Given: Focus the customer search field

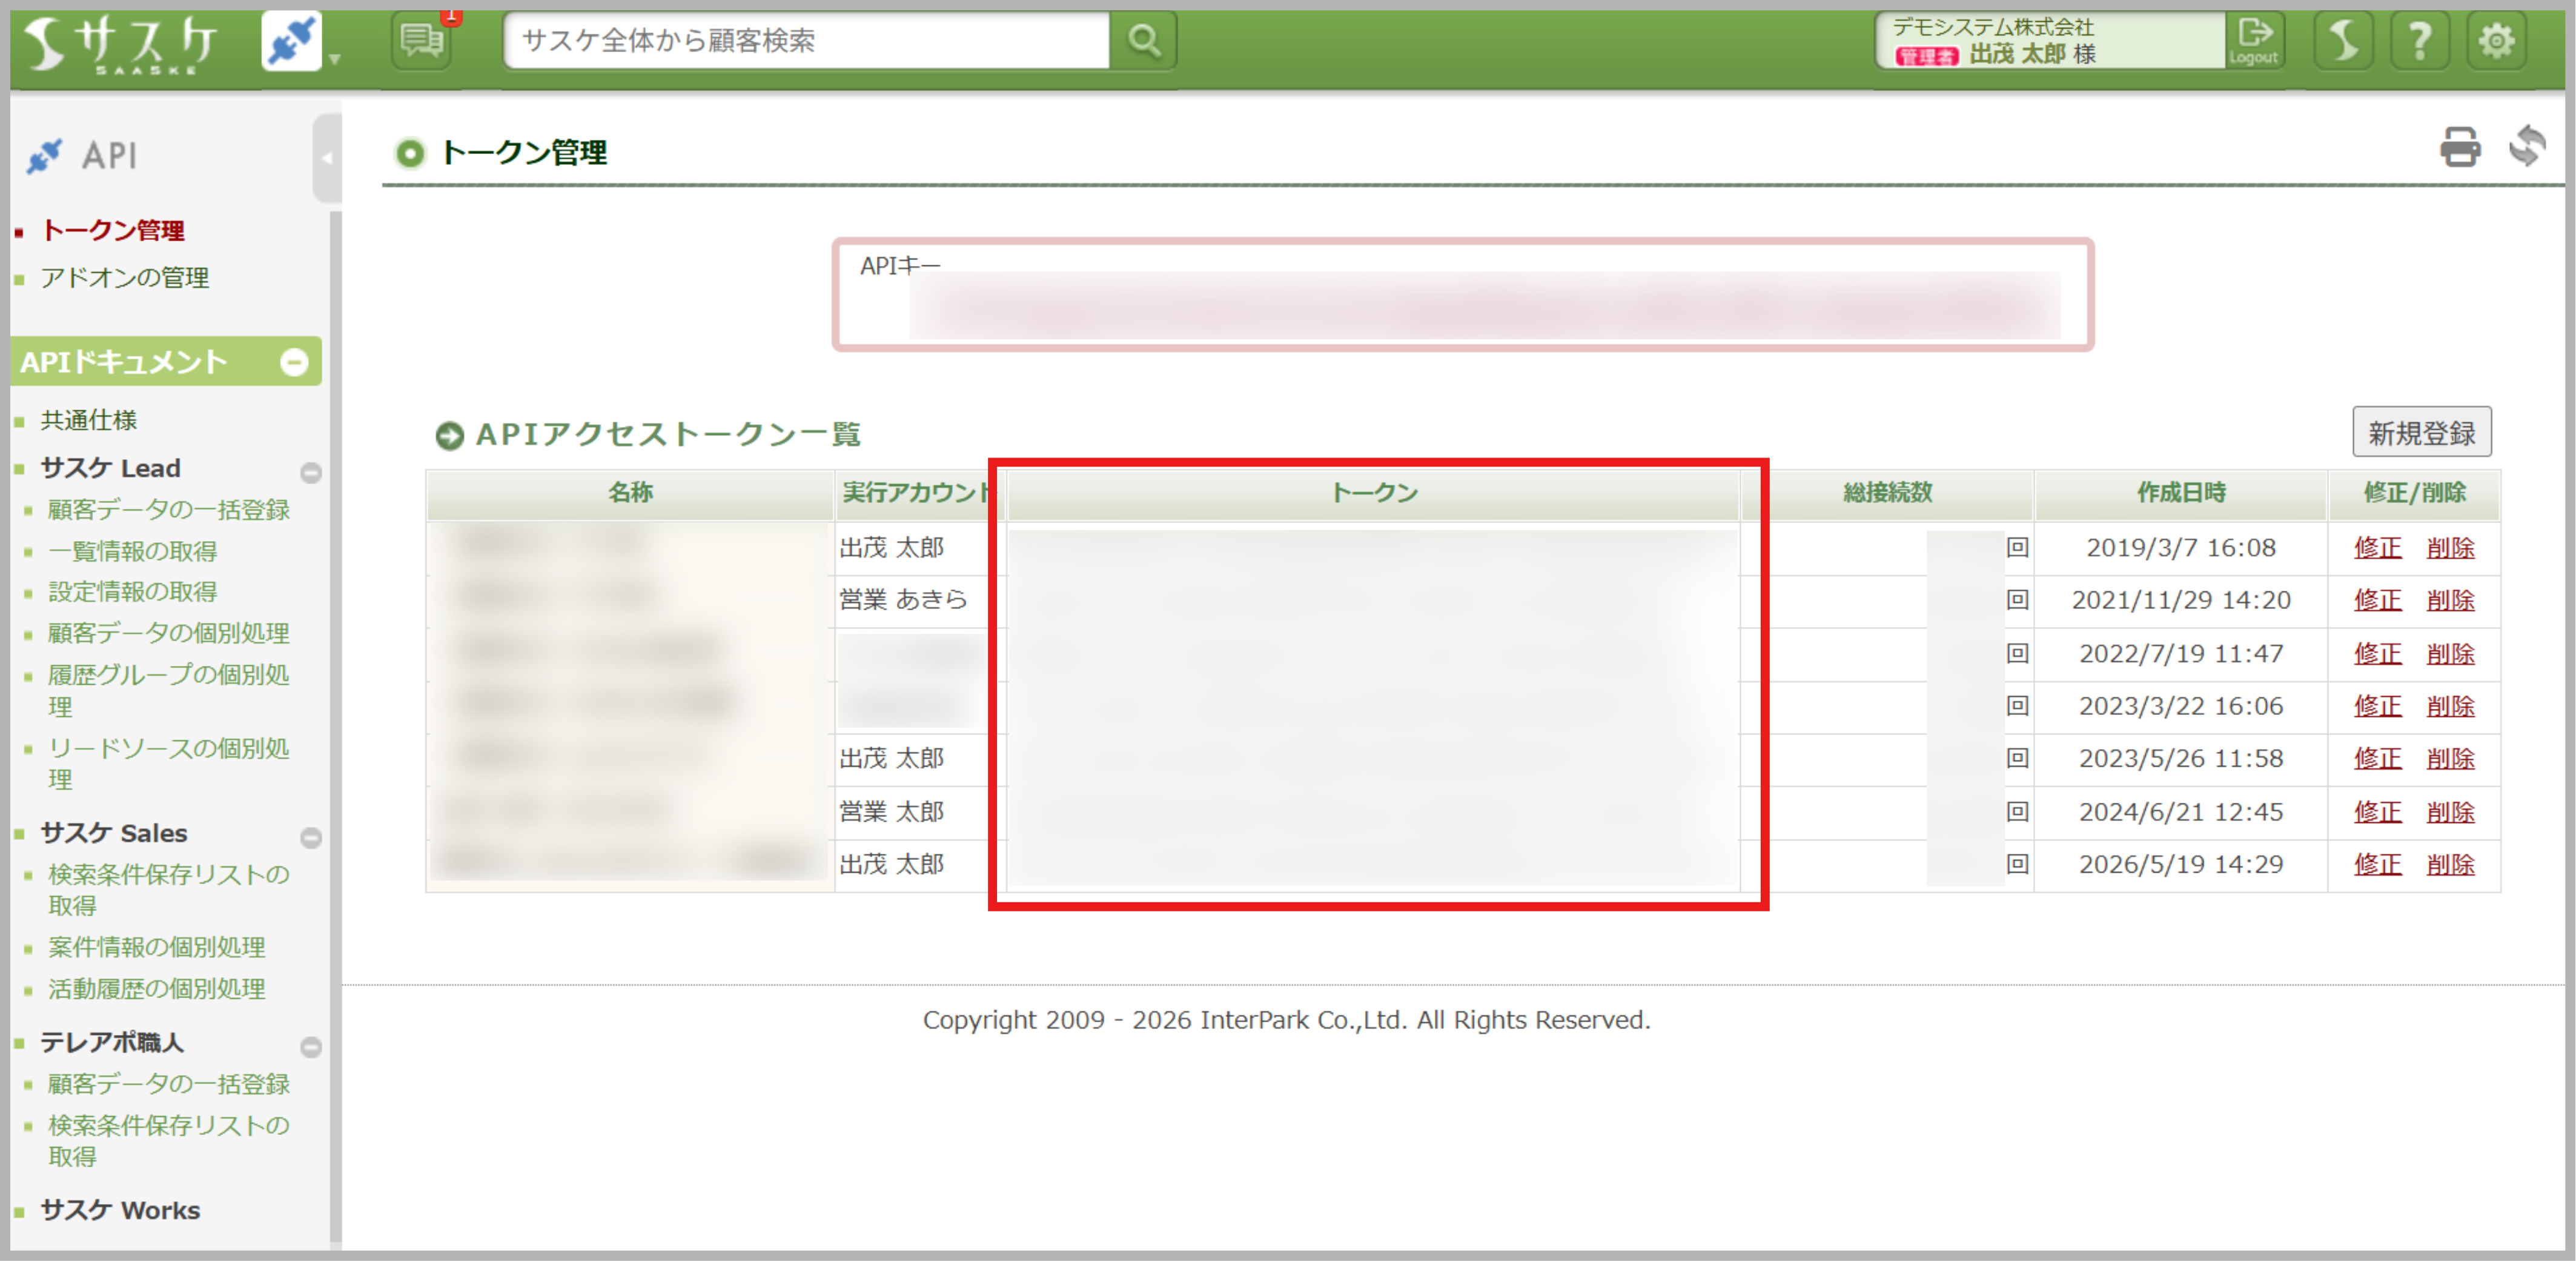Looking at the screenshot, I should coord(806,41).
